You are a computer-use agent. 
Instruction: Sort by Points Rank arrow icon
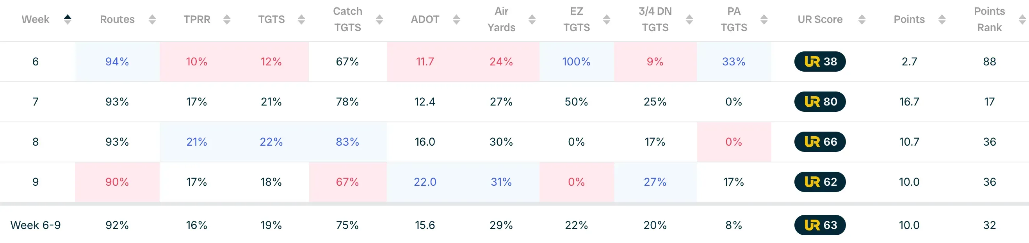coord(1022,19)
